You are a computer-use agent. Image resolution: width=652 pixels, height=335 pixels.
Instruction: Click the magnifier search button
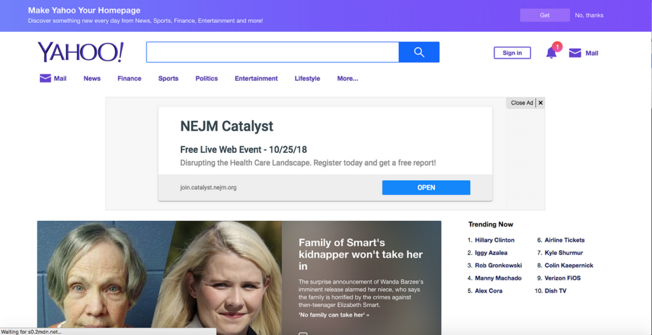[x=419, y=52]
